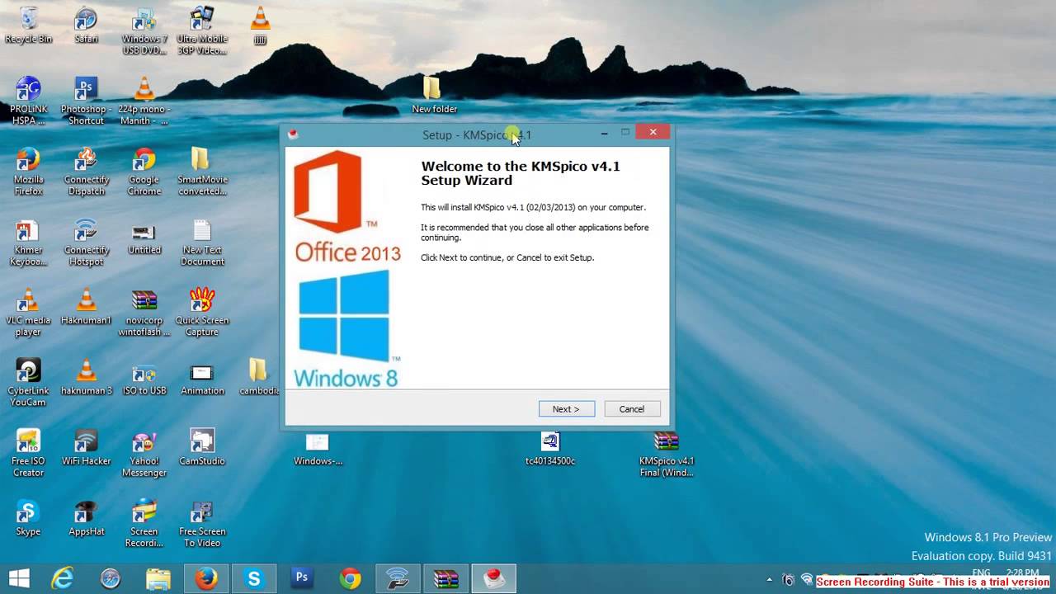This screenshot has height=594, width=1056.
Task: Switch to WinRAR taskbar window
Action: 445,579
